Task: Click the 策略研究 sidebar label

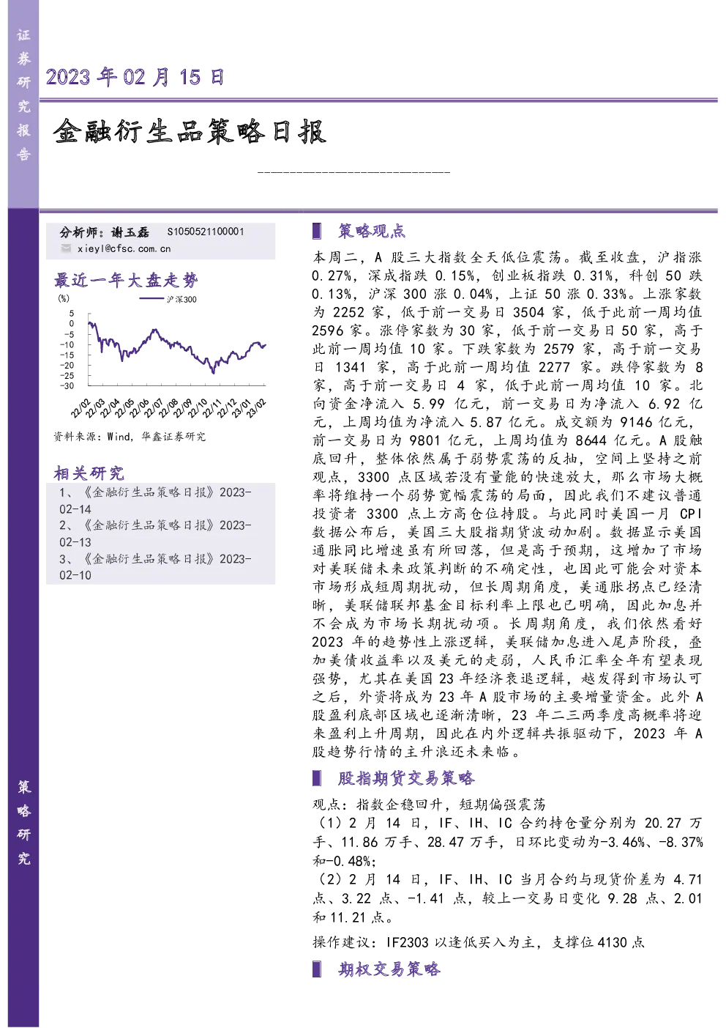Action: (x=23, y=823)
